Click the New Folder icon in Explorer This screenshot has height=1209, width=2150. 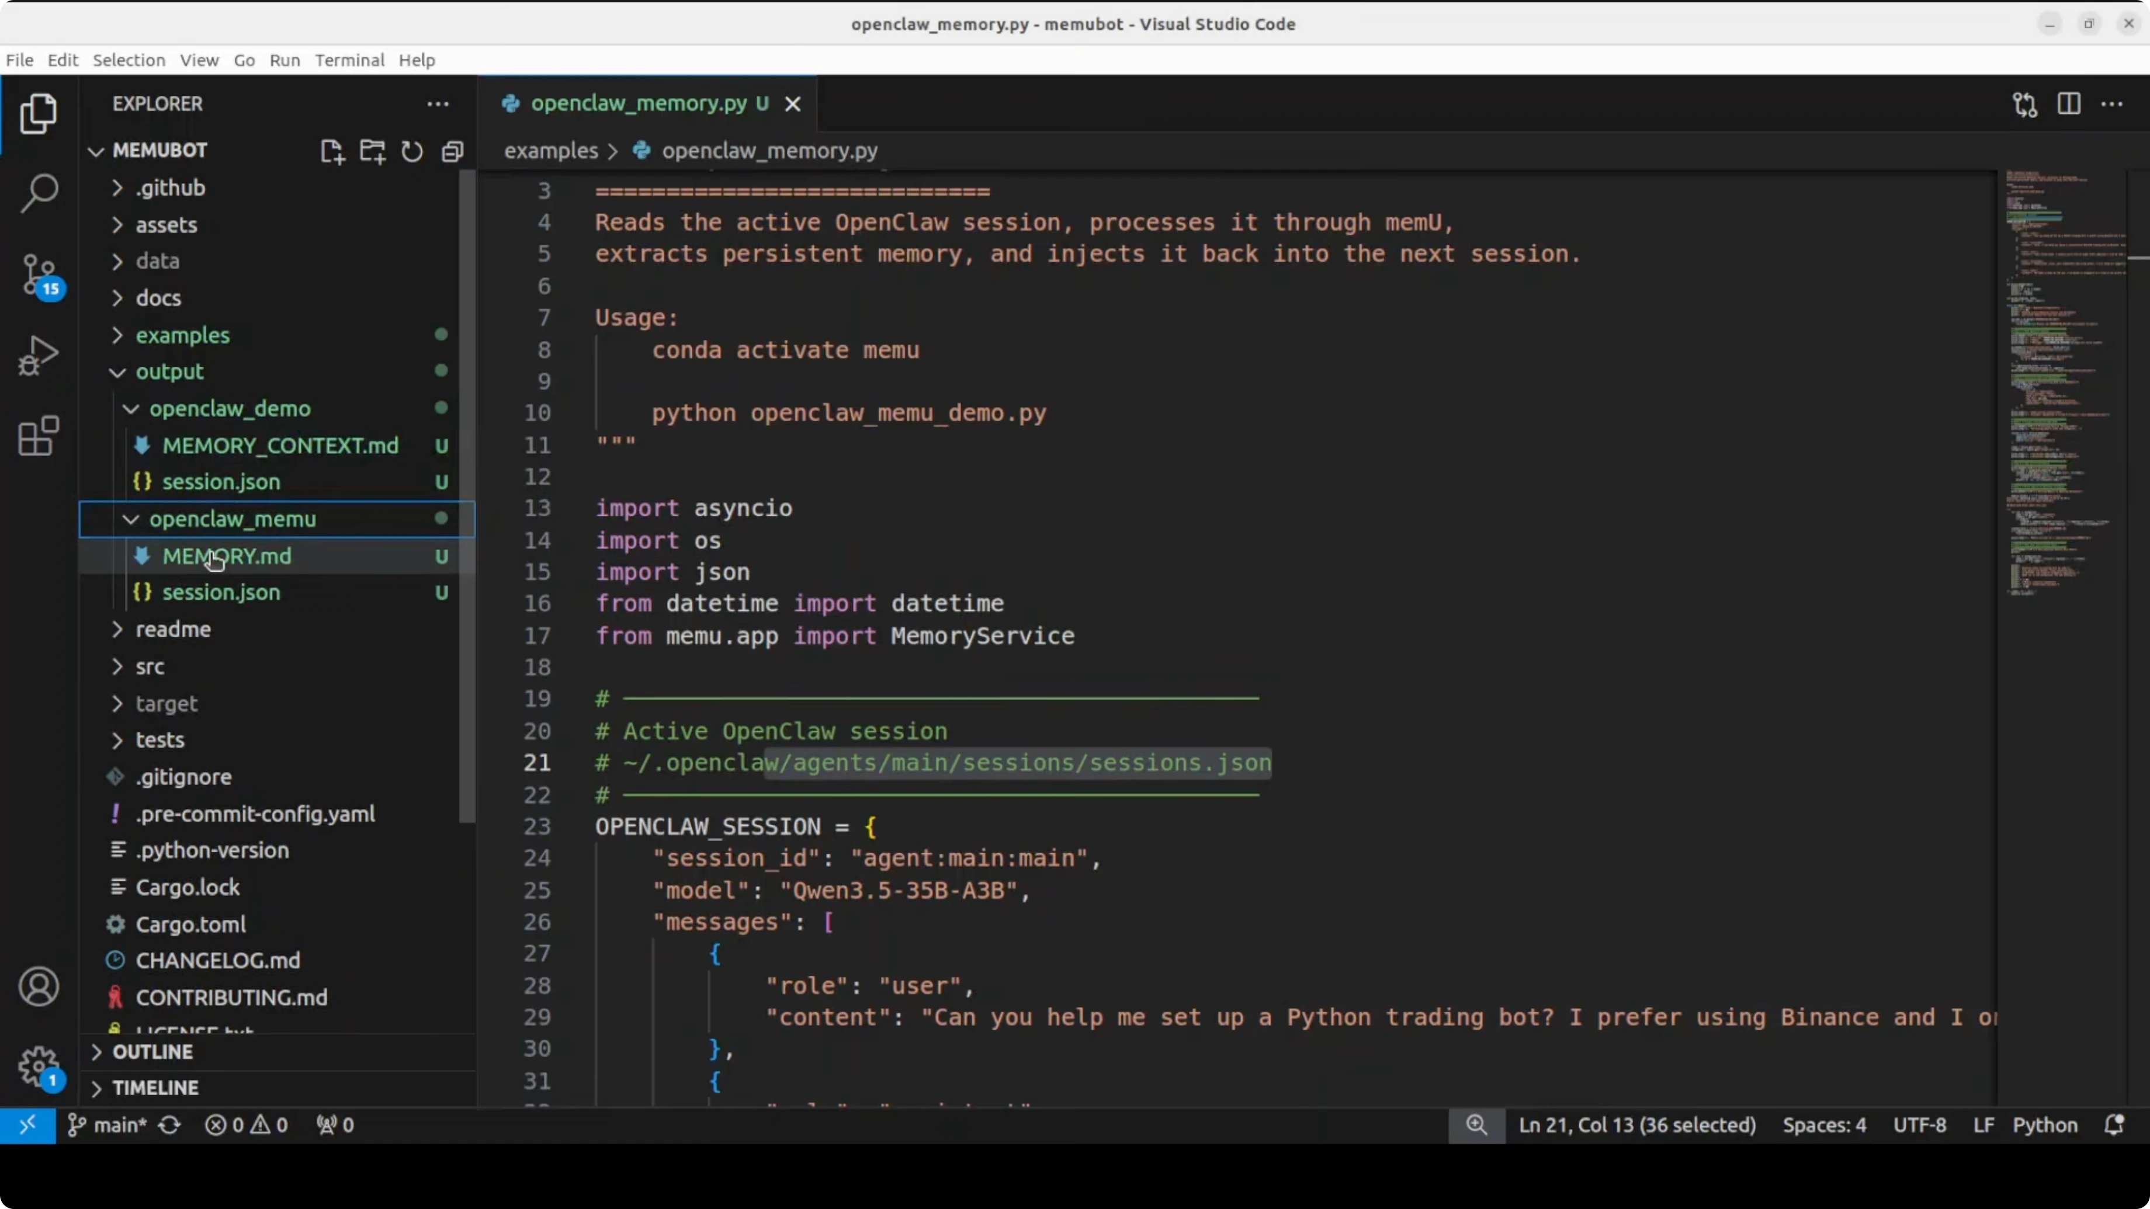[372, 151]
